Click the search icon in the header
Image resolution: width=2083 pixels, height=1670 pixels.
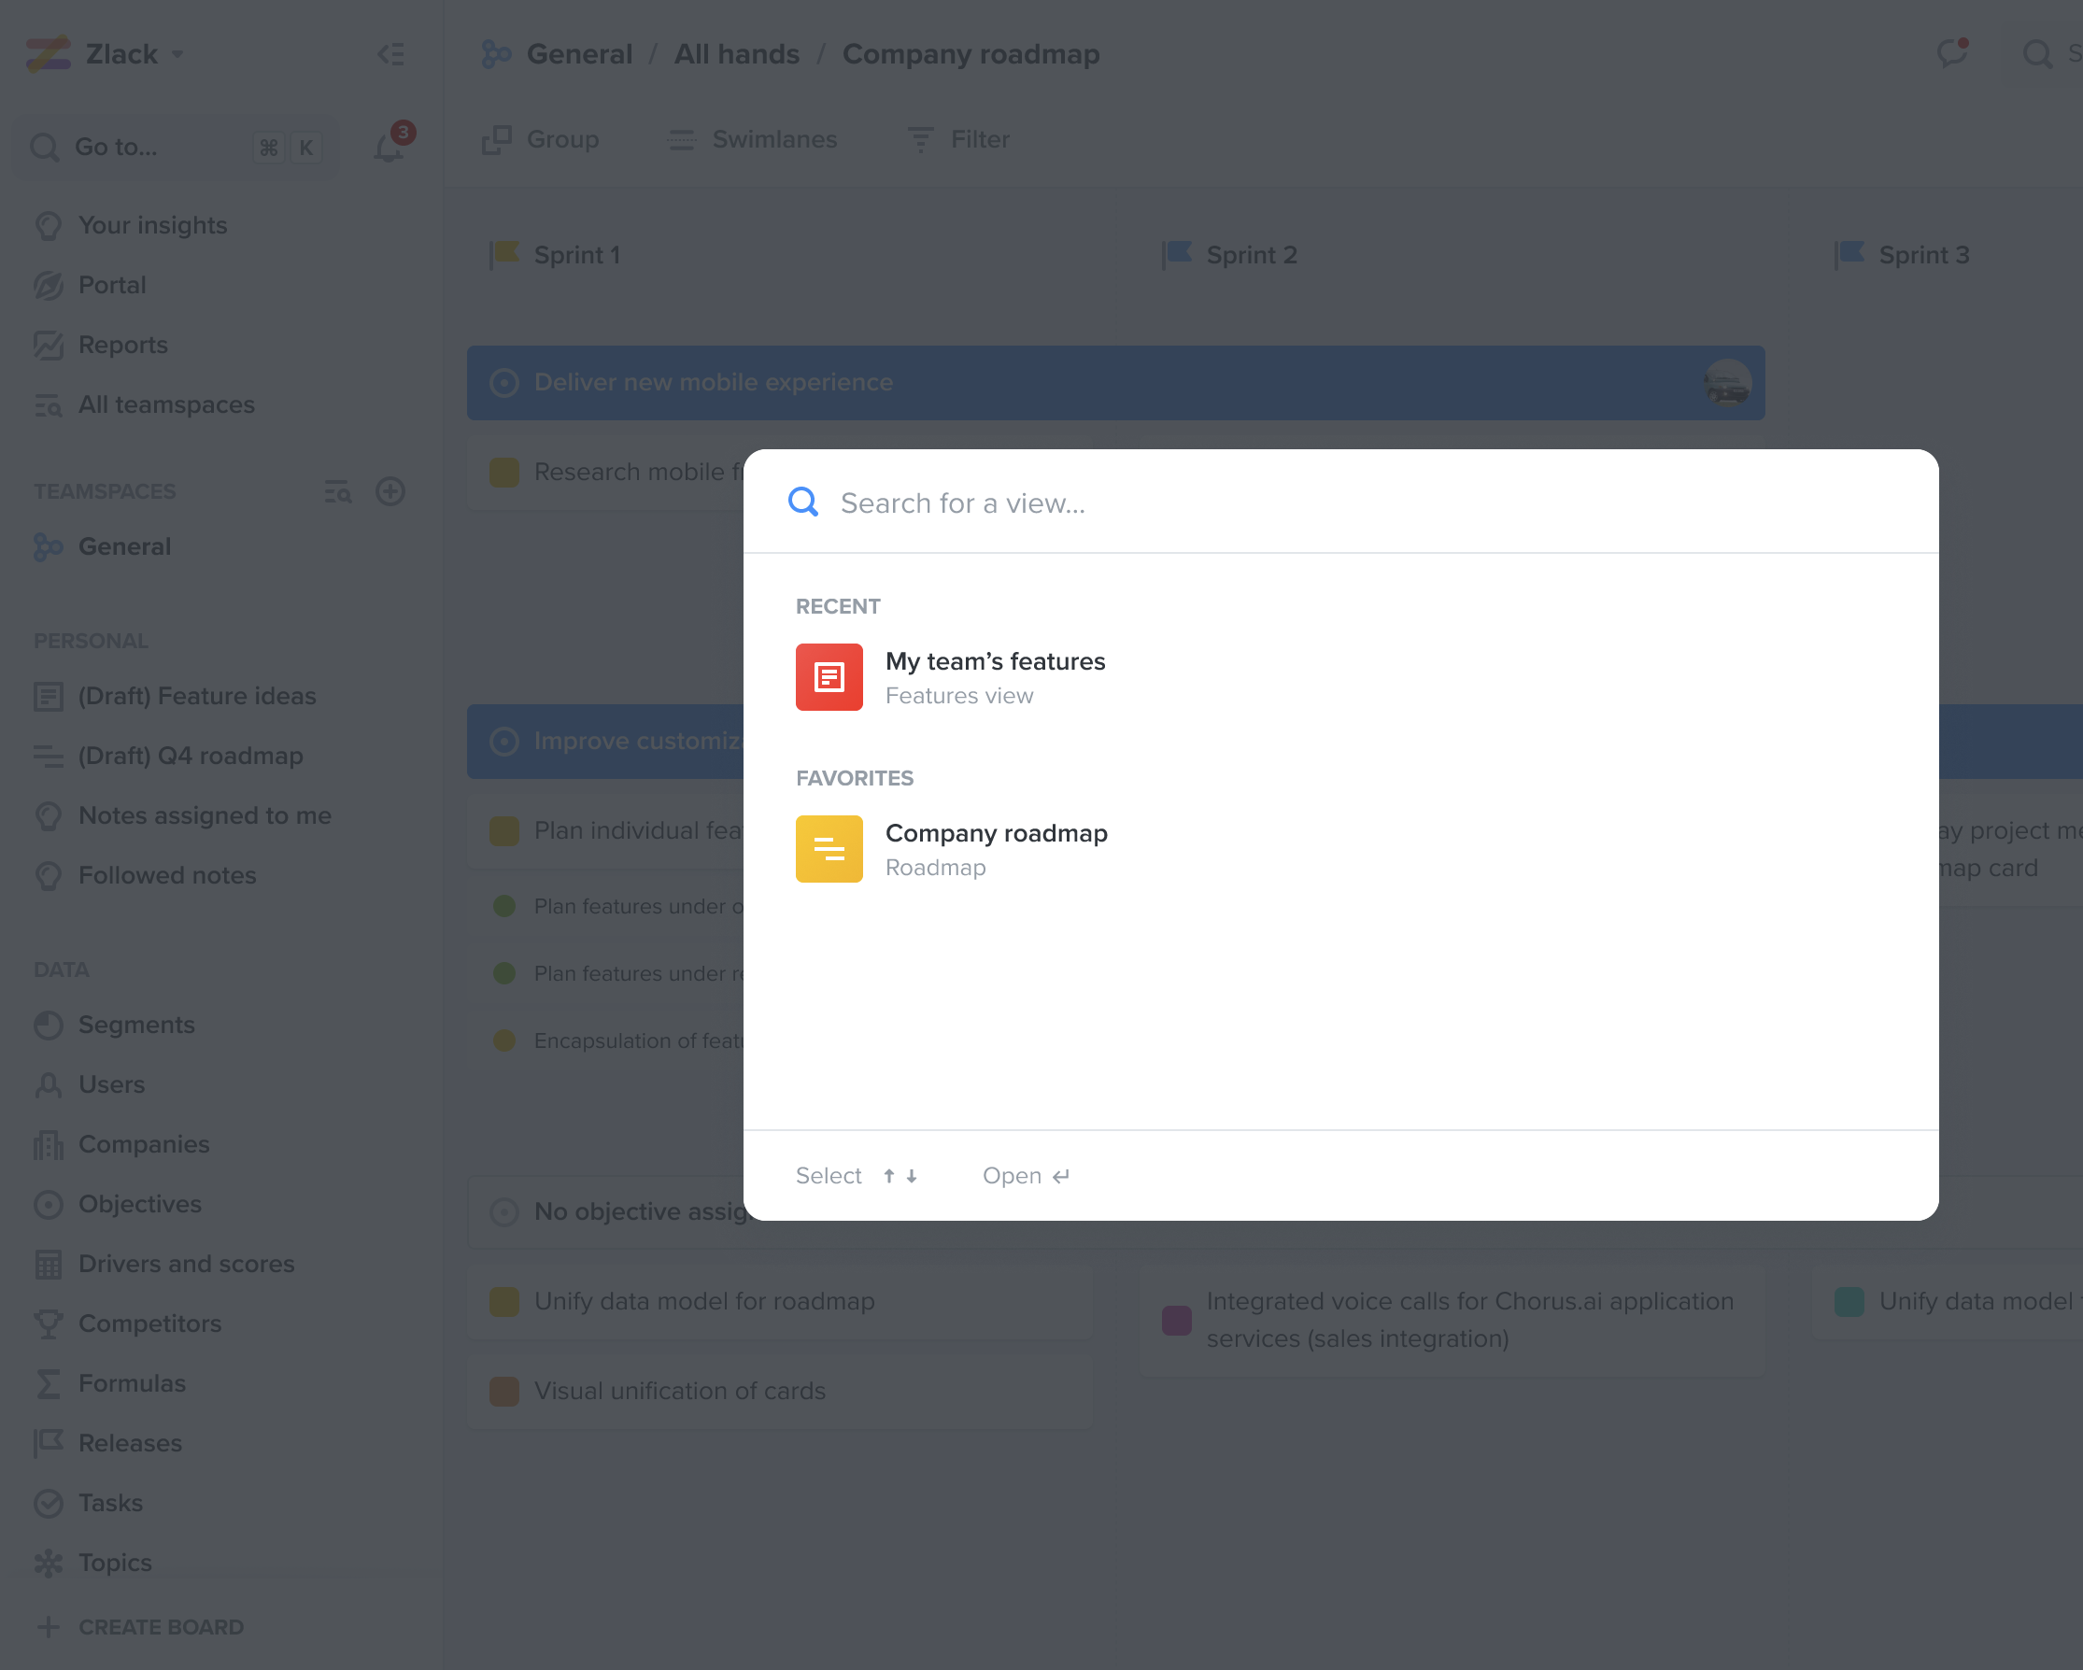2036,54
